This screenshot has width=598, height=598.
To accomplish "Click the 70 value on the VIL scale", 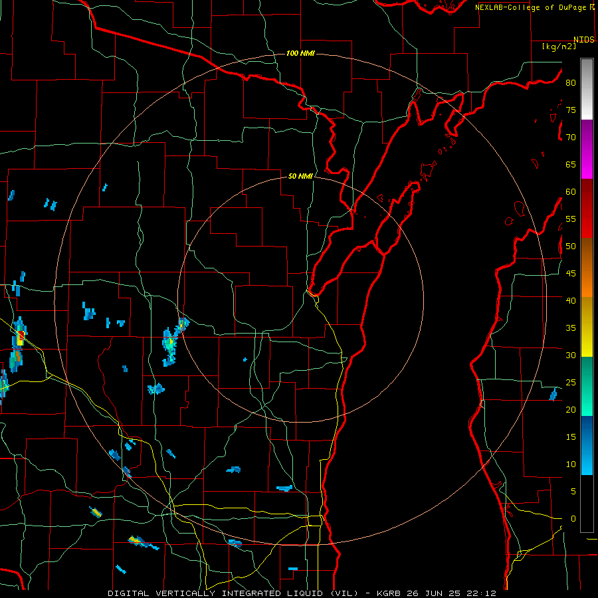I will [x=571, y=138].
